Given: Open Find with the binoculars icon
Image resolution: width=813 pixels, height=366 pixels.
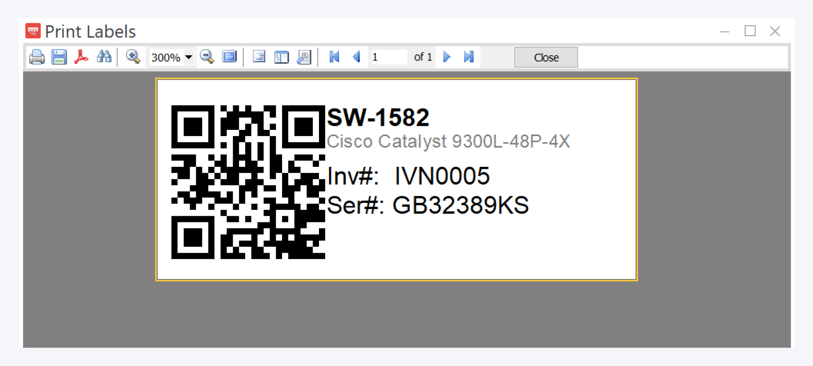Looking at the screenshot, I should click(x=104, y=57).
